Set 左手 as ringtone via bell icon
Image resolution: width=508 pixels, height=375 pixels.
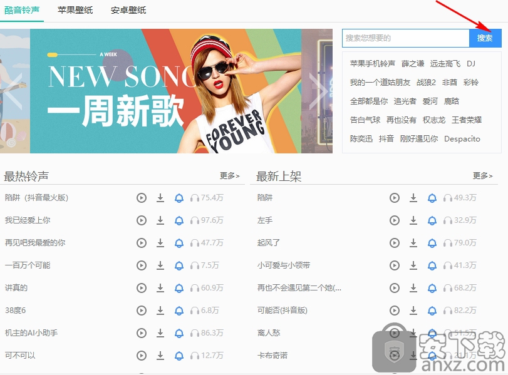432,220
